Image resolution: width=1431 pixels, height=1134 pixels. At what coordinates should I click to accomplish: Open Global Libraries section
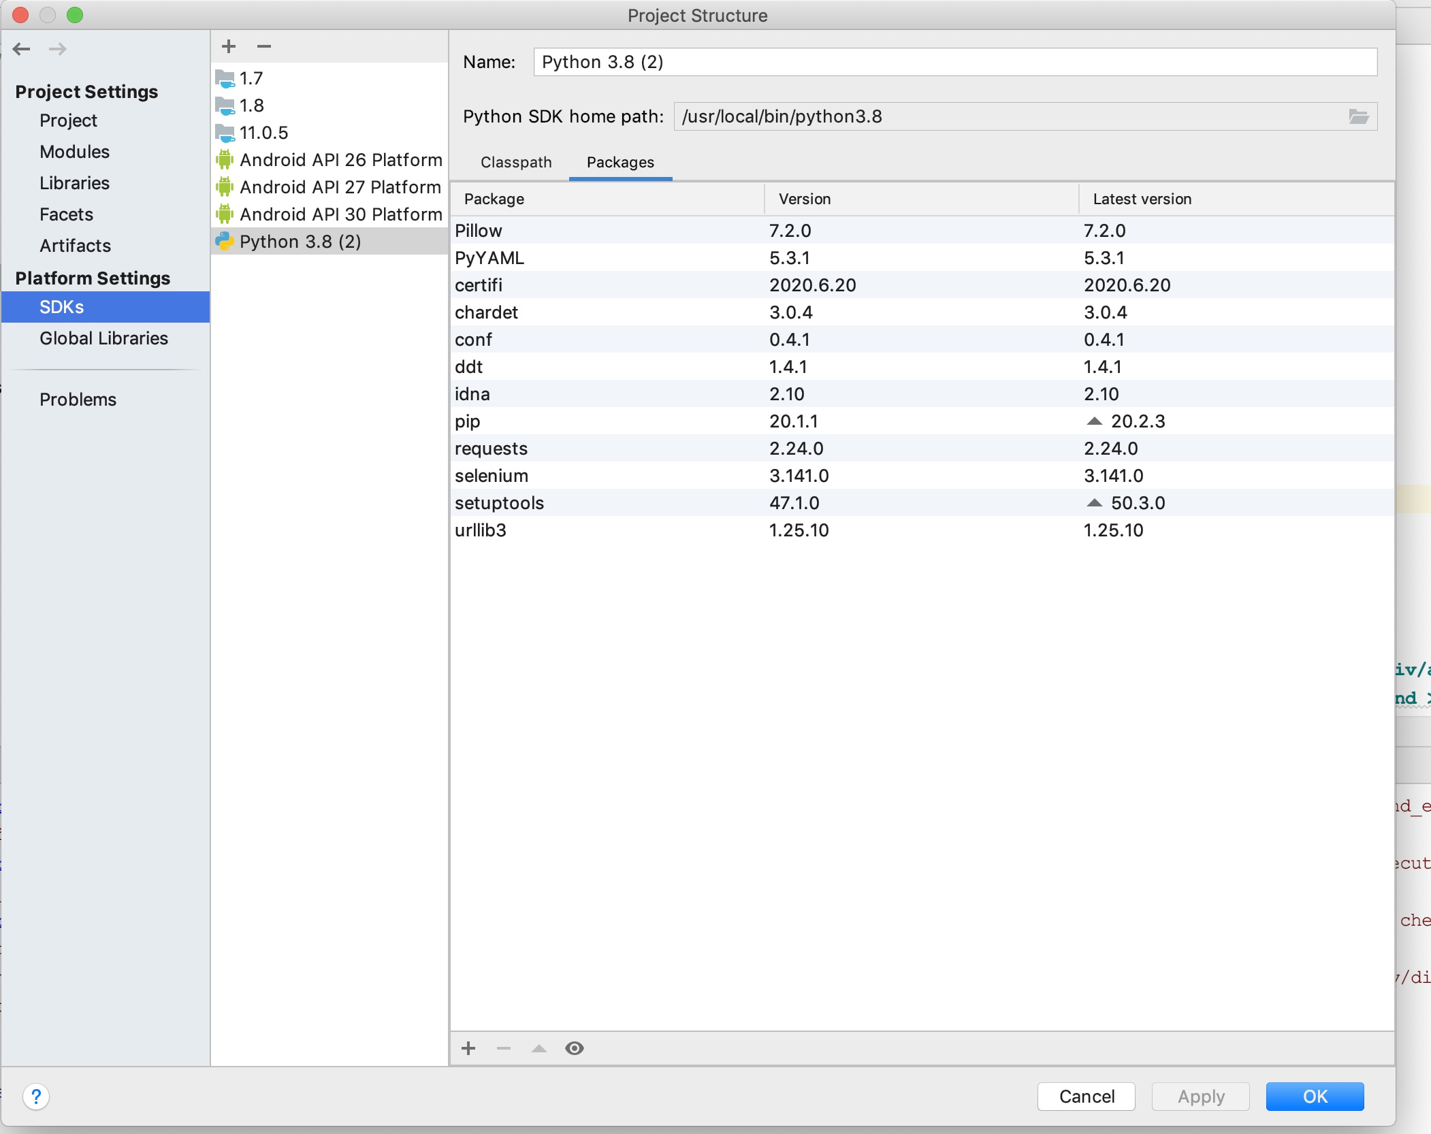[103, 338]
